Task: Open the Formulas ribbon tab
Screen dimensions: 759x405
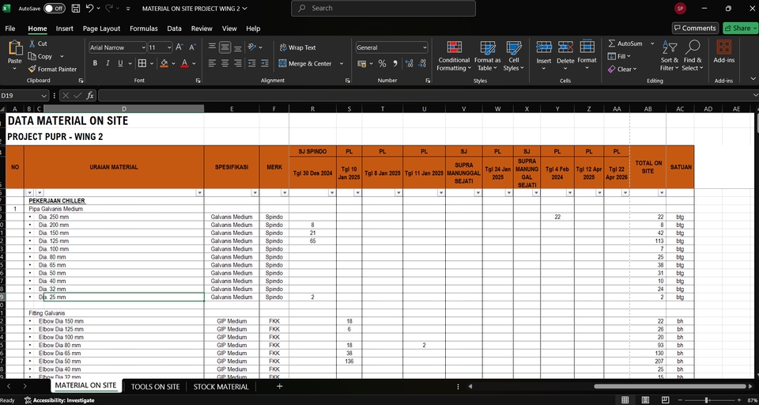Action: [143, 28]
